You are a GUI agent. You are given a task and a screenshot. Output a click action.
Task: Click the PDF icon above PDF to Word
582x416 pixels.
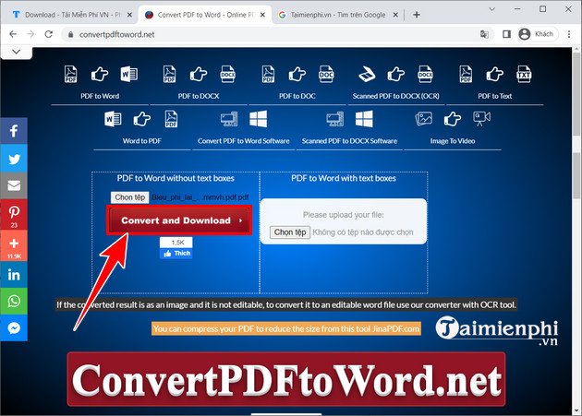[70, 74]
